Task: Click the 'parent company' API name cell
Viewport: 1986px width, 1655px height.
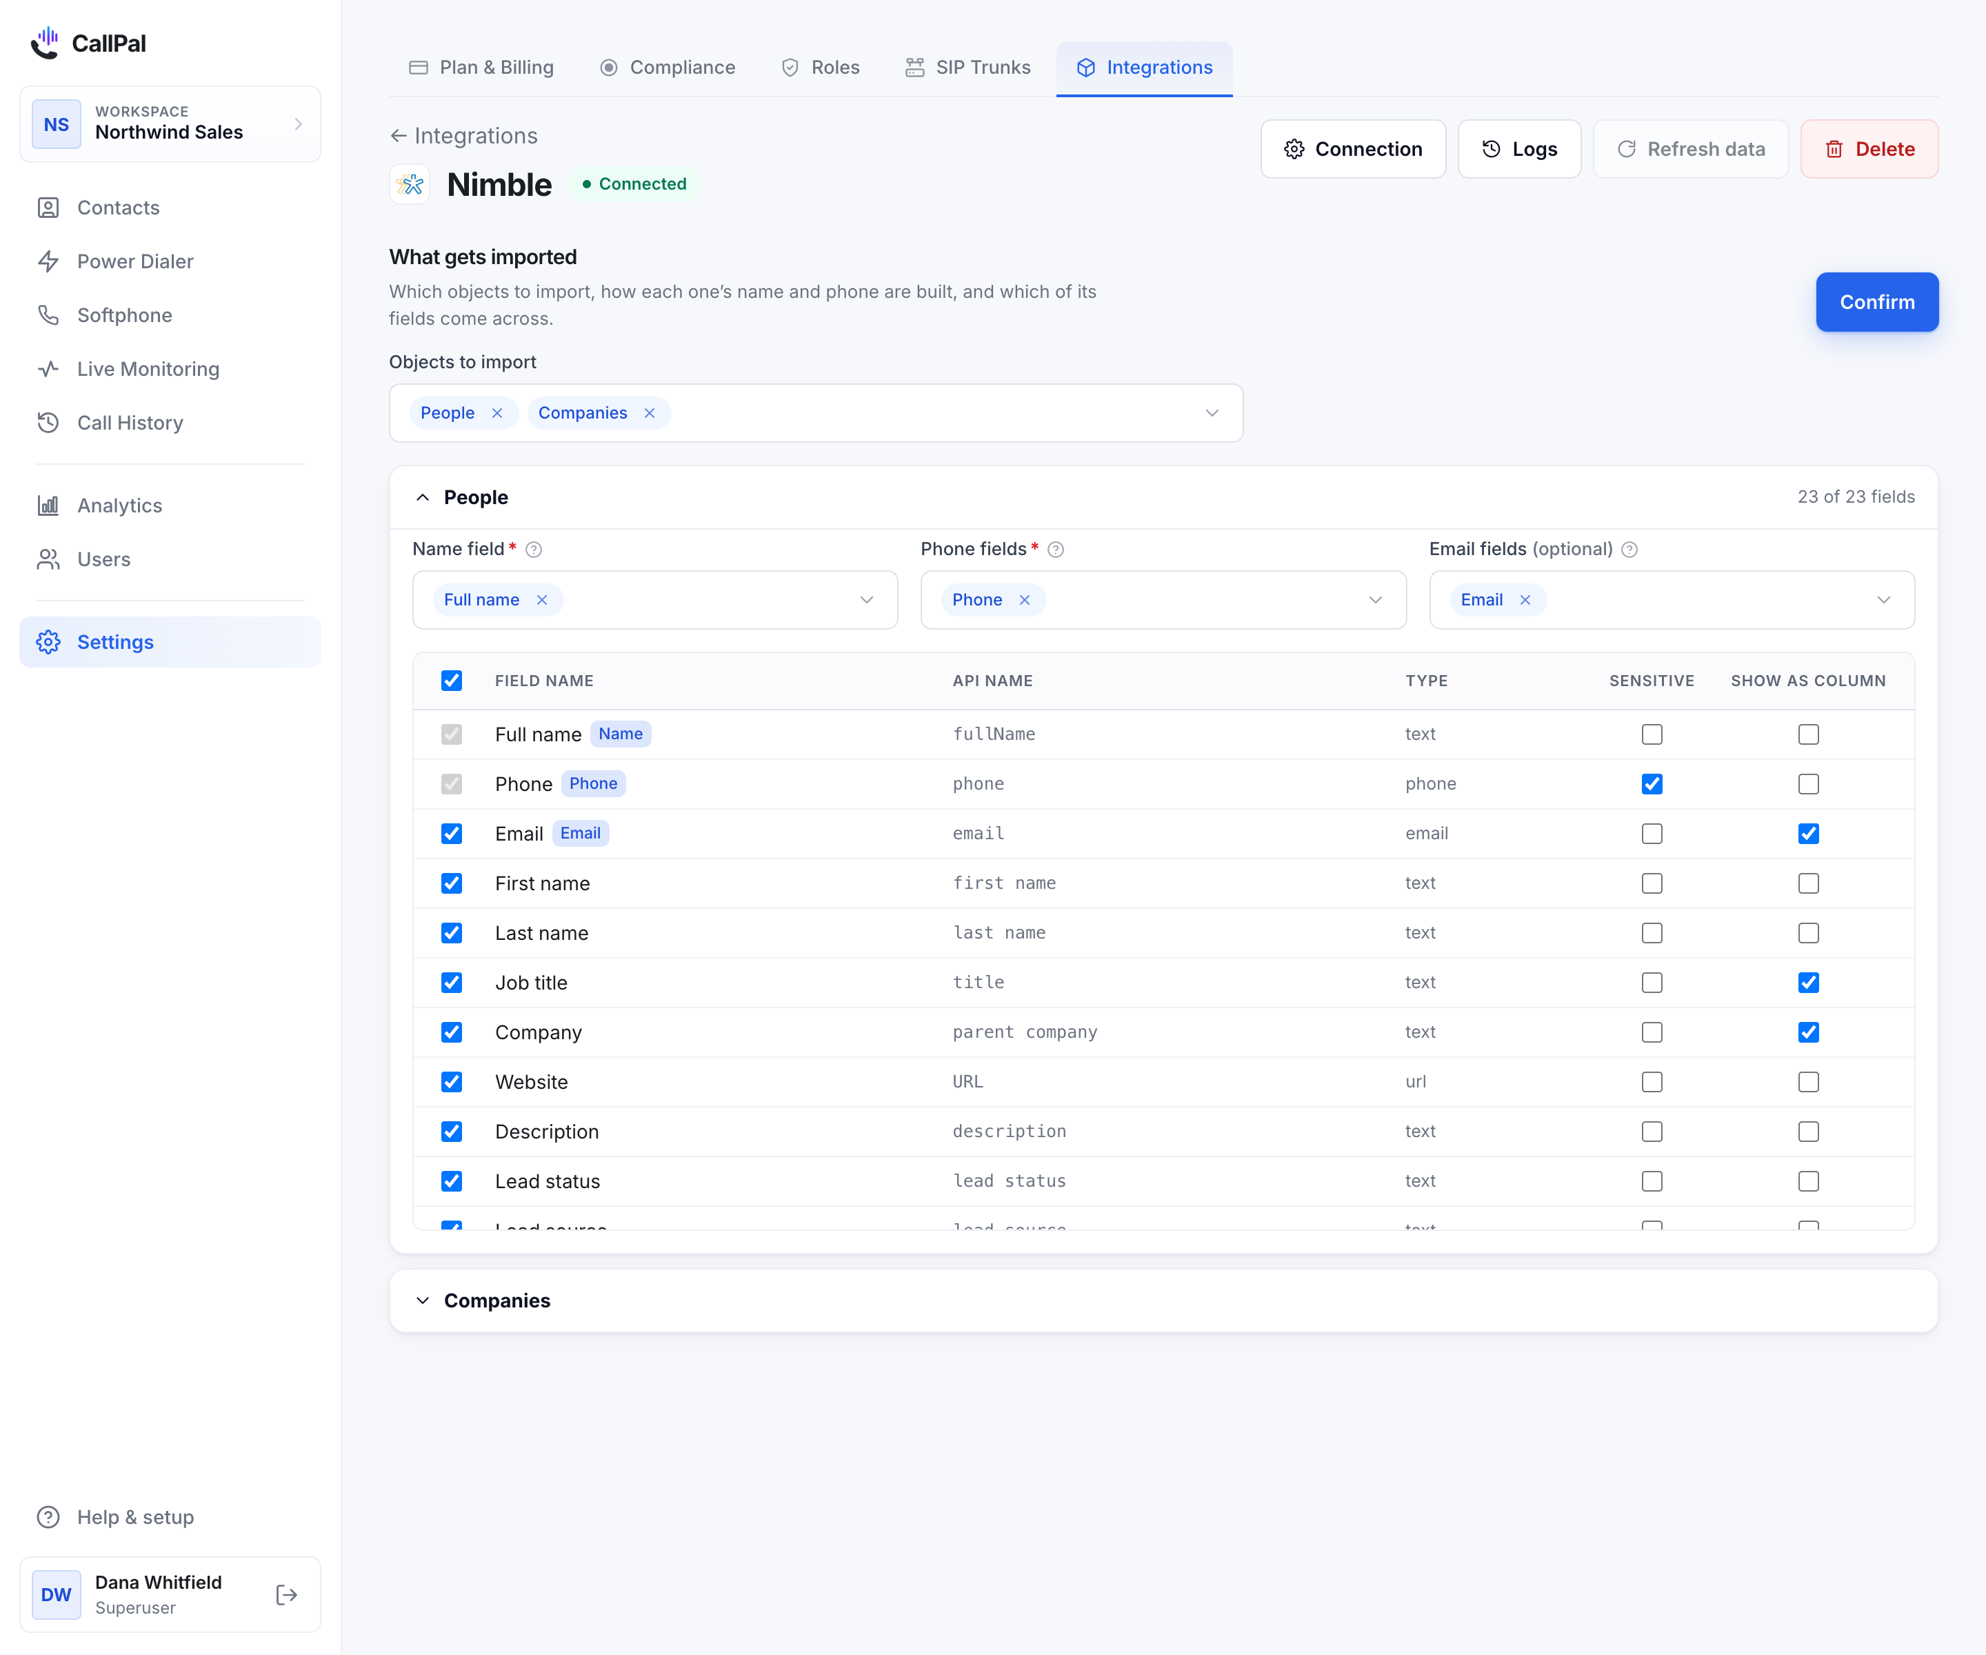Action: point(1025,1033)
